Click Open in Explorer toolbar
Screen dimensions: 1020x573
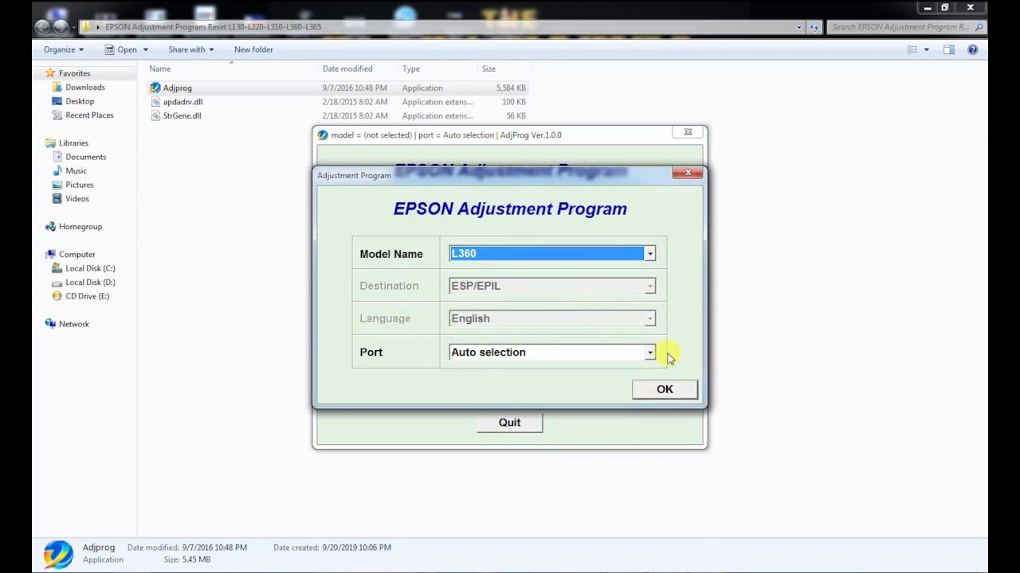[121, 49]
